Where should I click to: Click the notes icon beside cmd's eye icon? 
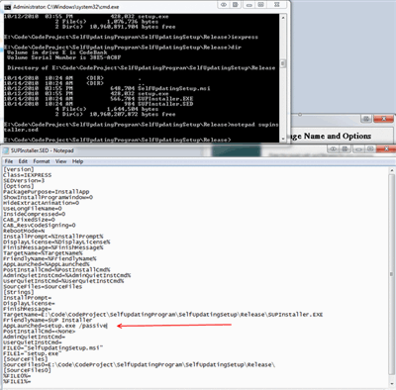(236, 5)
